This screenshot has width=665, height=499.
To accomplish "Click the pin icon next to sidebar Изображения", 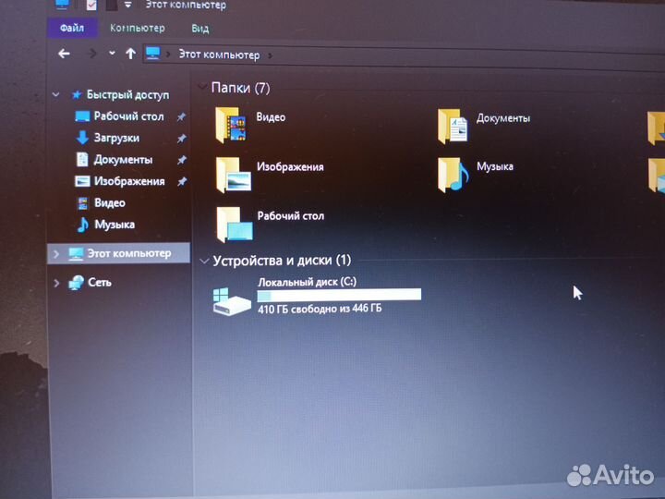I will pos(182,182).
